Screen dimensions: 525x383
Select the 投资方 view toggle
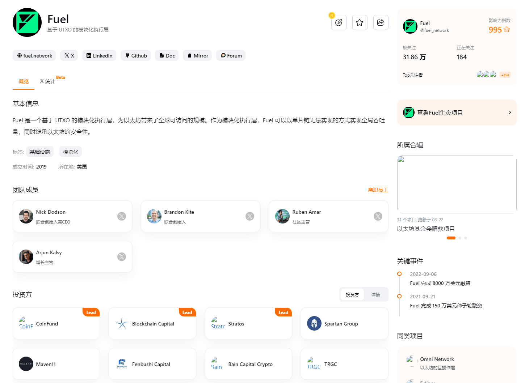point(352,295)
